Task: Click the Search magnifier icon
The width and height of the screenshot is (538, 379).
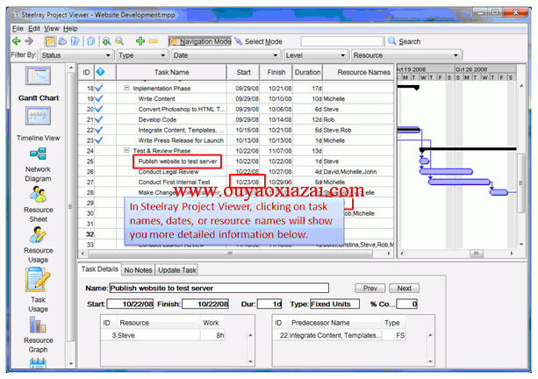Action: coord(391,41)
